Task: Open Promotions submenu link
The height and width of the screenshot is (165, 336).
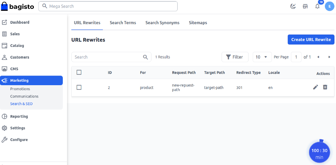Action: point(20,89)
